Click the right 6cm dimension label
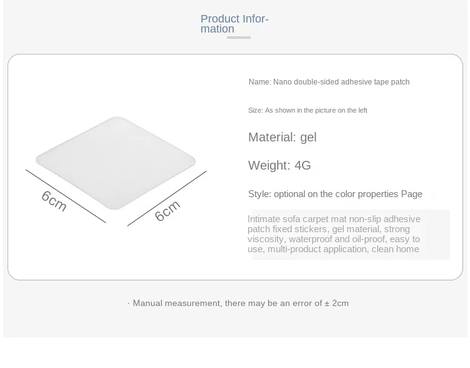 [x=167, y=210]
